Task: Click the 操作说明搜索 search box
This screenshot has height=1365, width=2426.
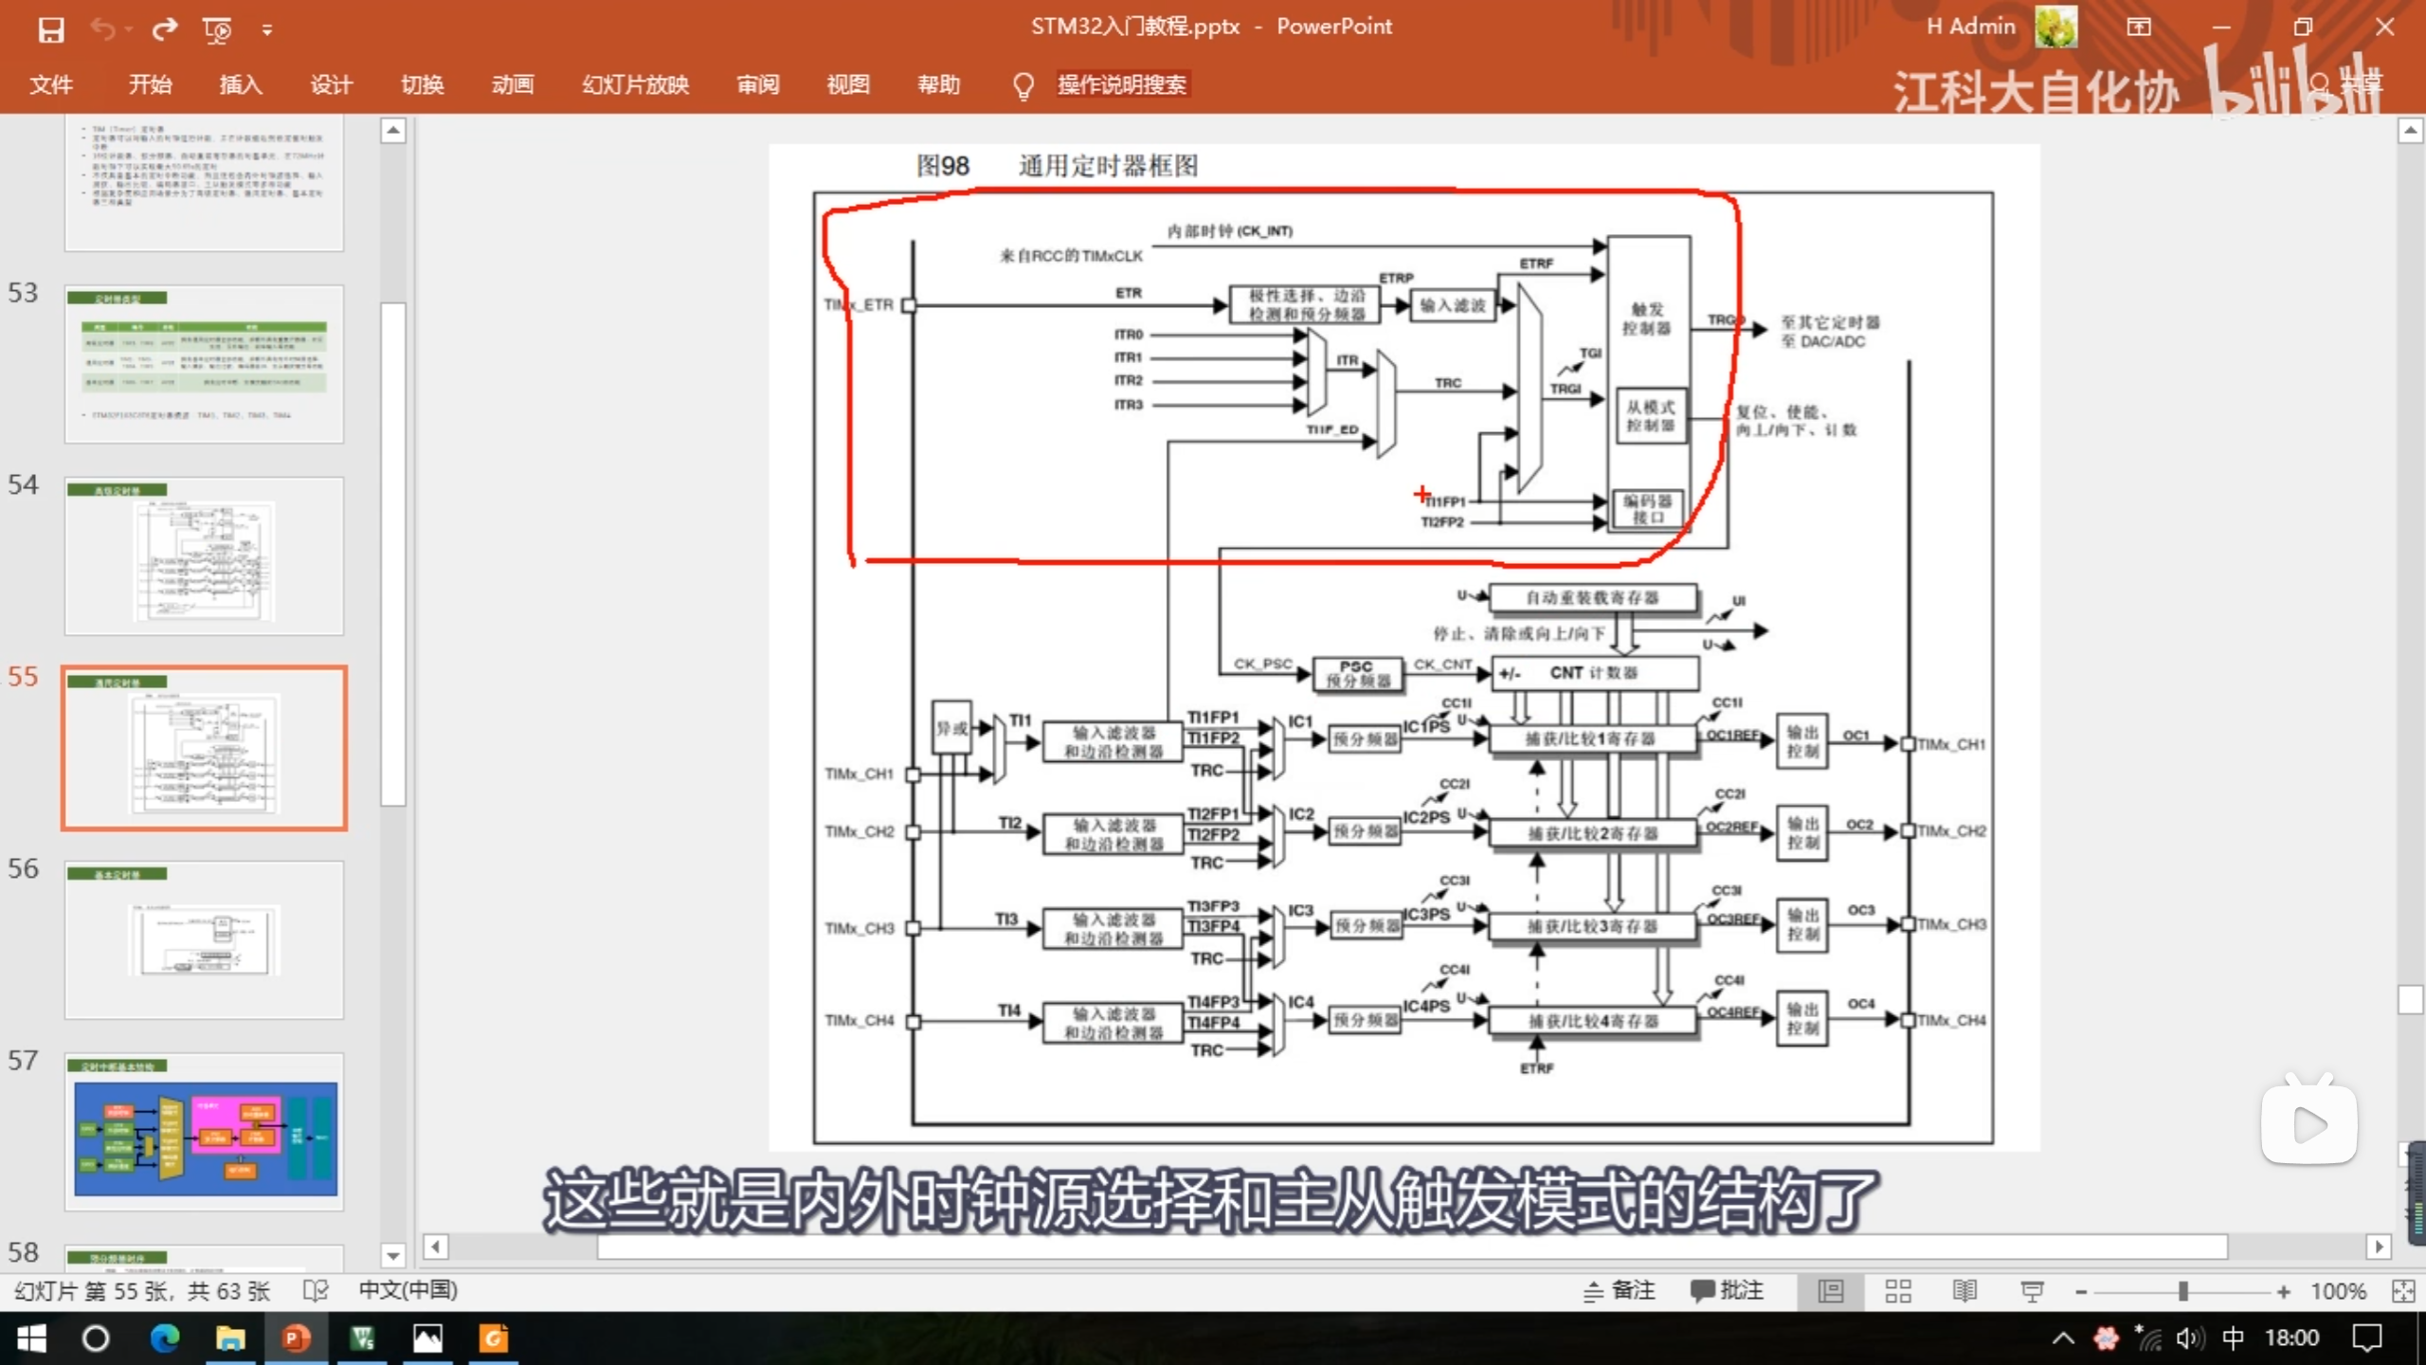Action: point(1121,84)
